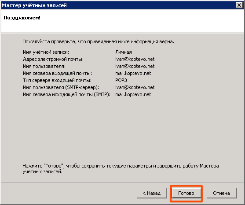
Task: Select the account name value Личная
Action: [124, 52]
